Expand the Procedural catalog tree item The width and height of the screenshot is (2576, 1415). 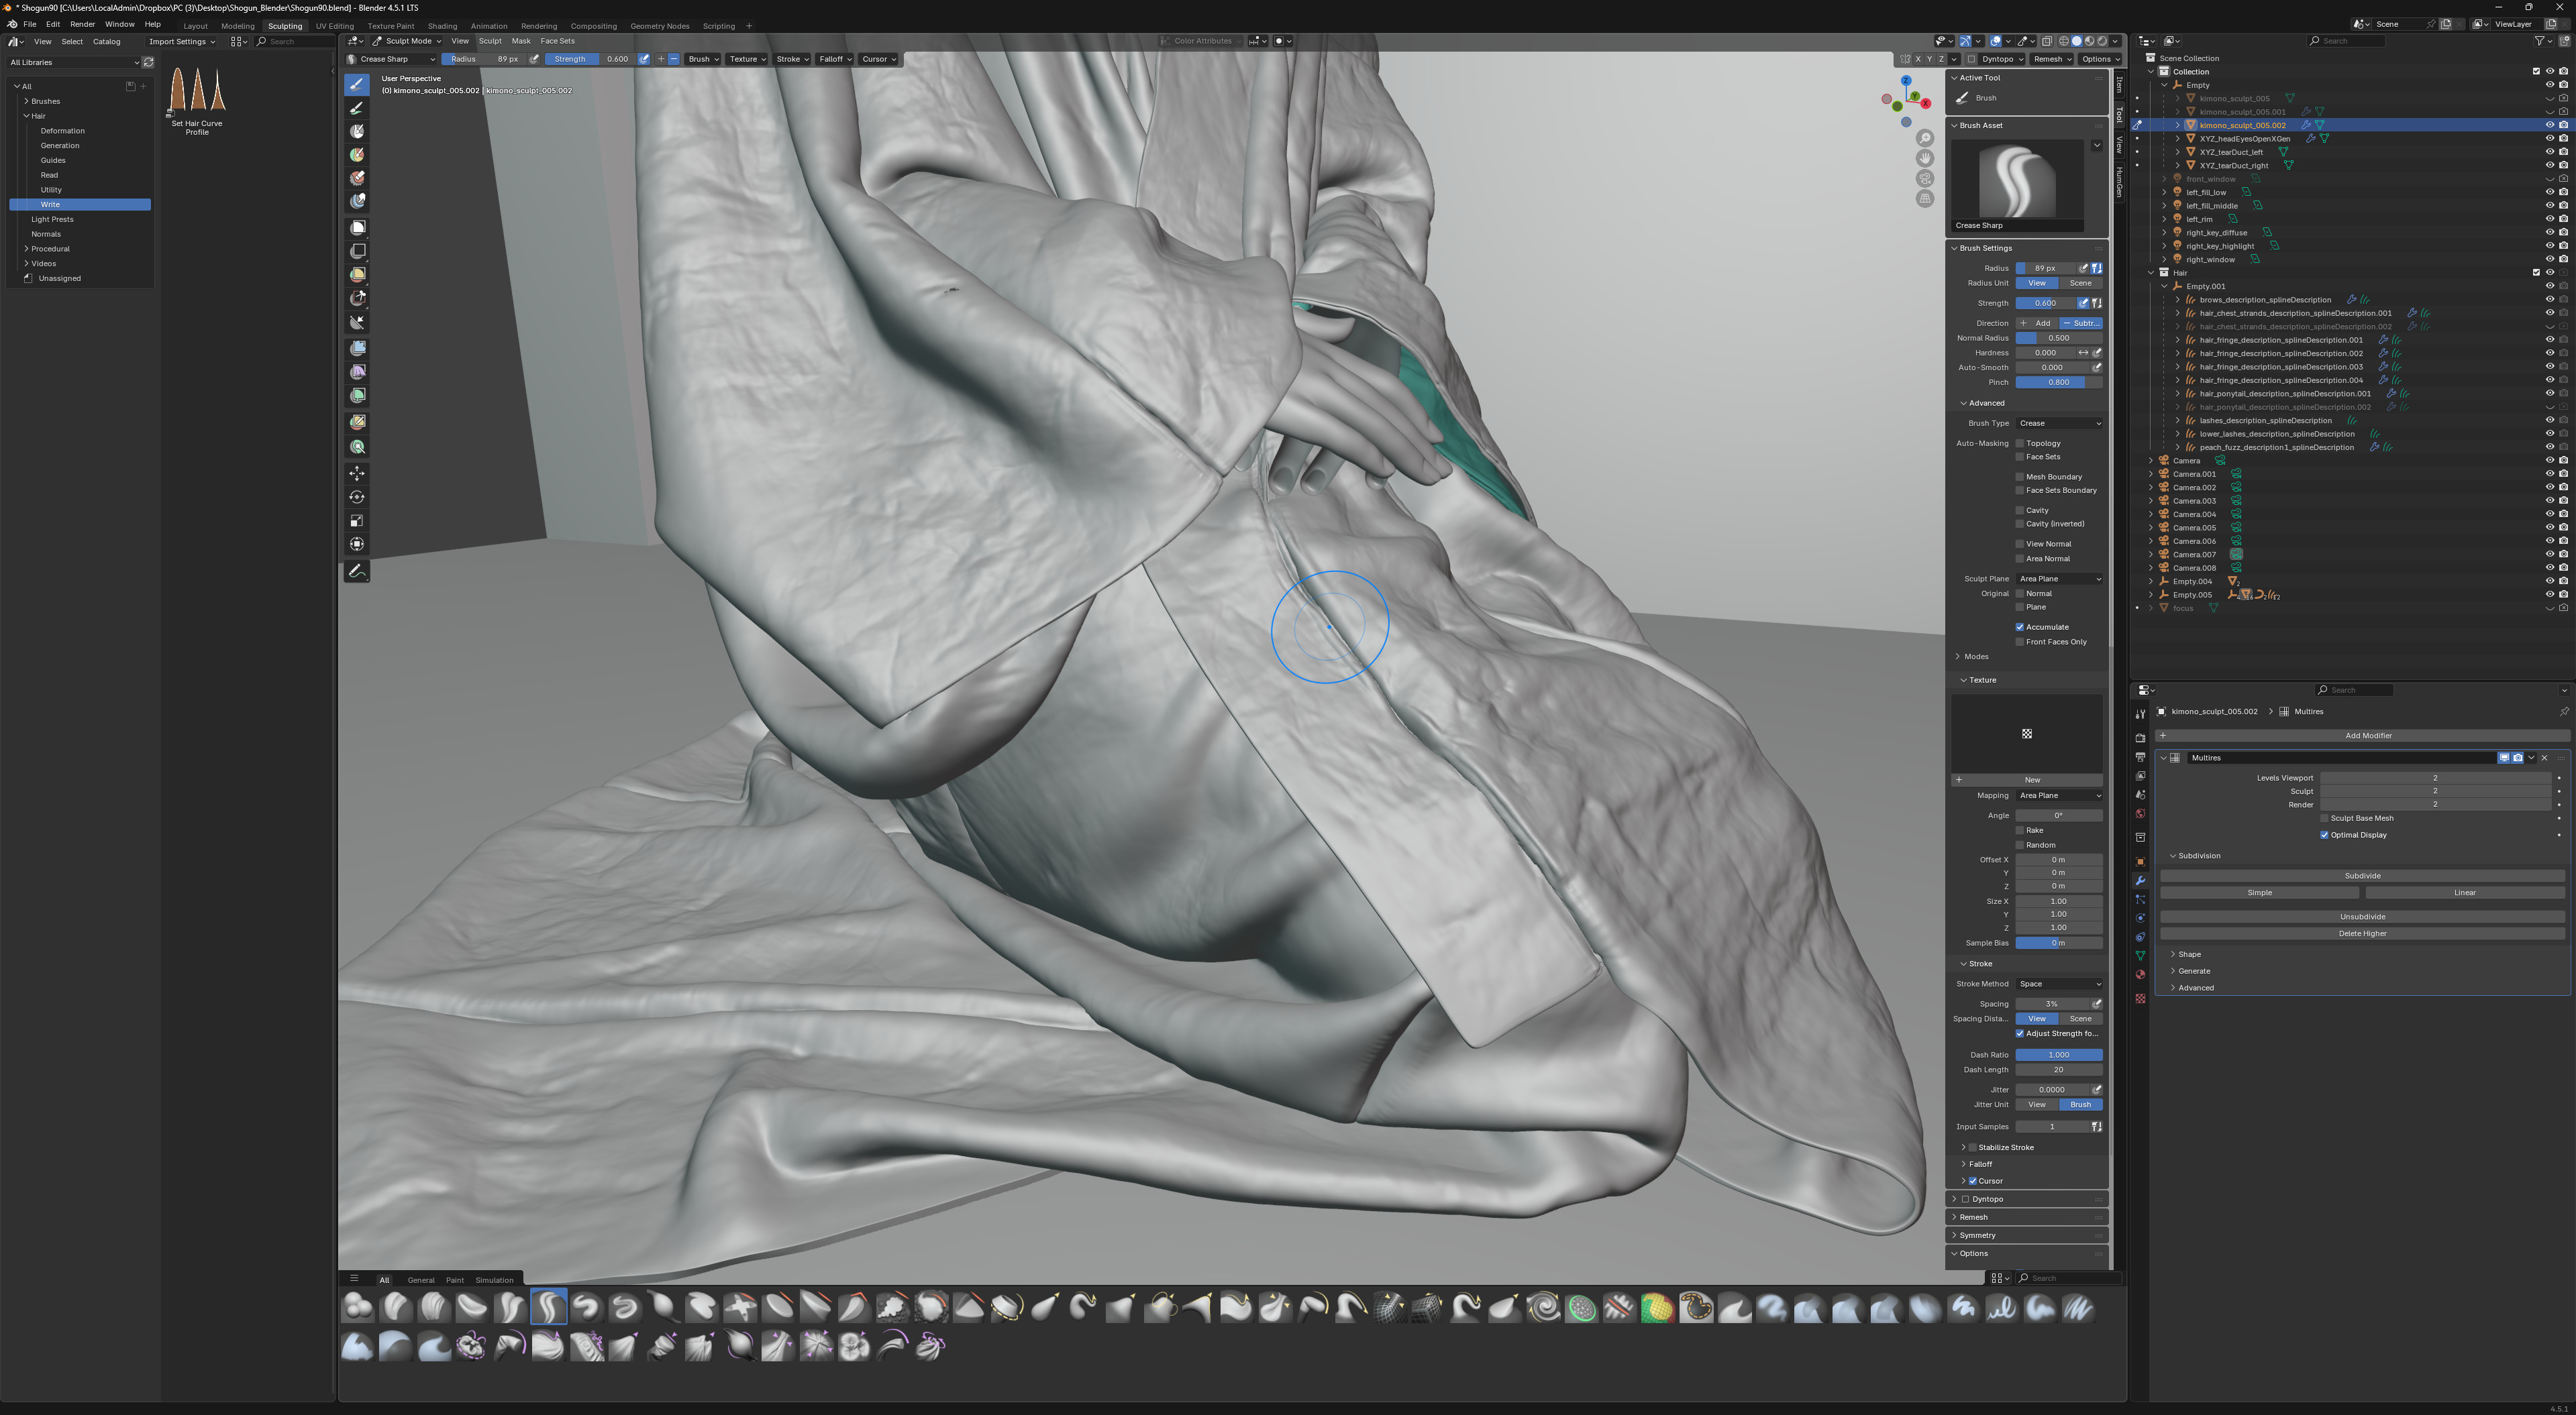(x=27, y=249)
